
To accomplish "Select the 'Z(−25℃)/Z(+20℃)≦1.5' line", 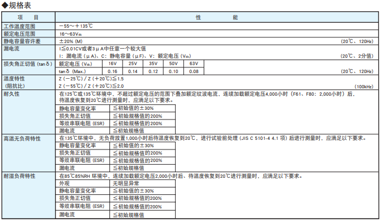I will point(91,79).
